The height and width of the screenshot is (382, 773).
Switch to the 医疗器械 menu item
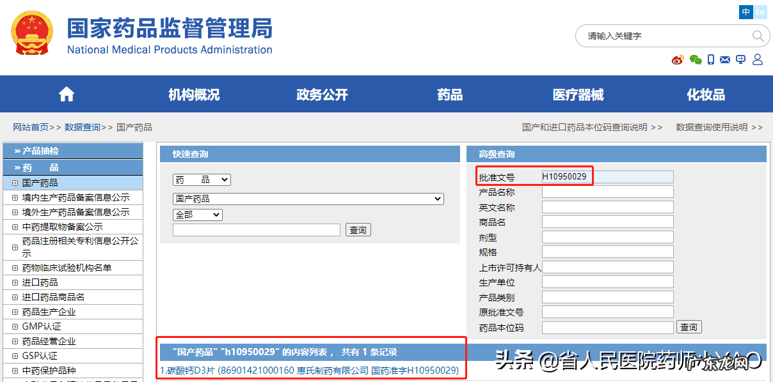[x=578, y=93]
